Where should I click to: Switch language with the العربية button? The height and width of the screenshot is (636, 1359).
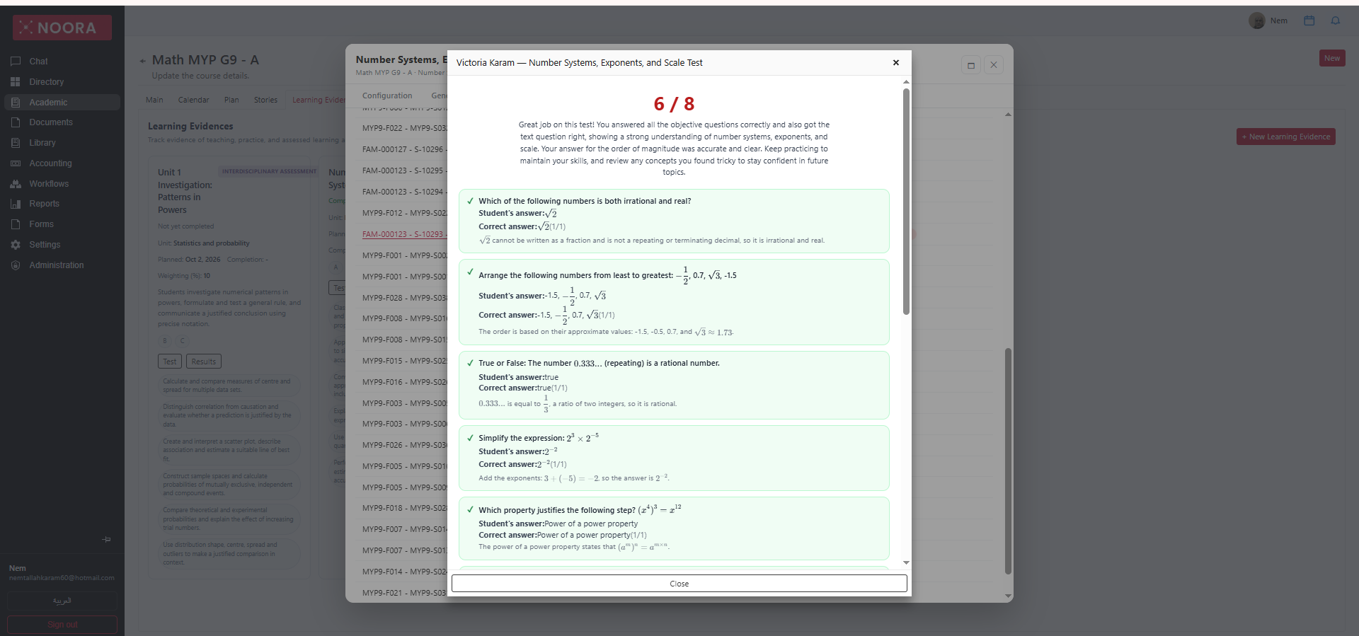point(62,601)
